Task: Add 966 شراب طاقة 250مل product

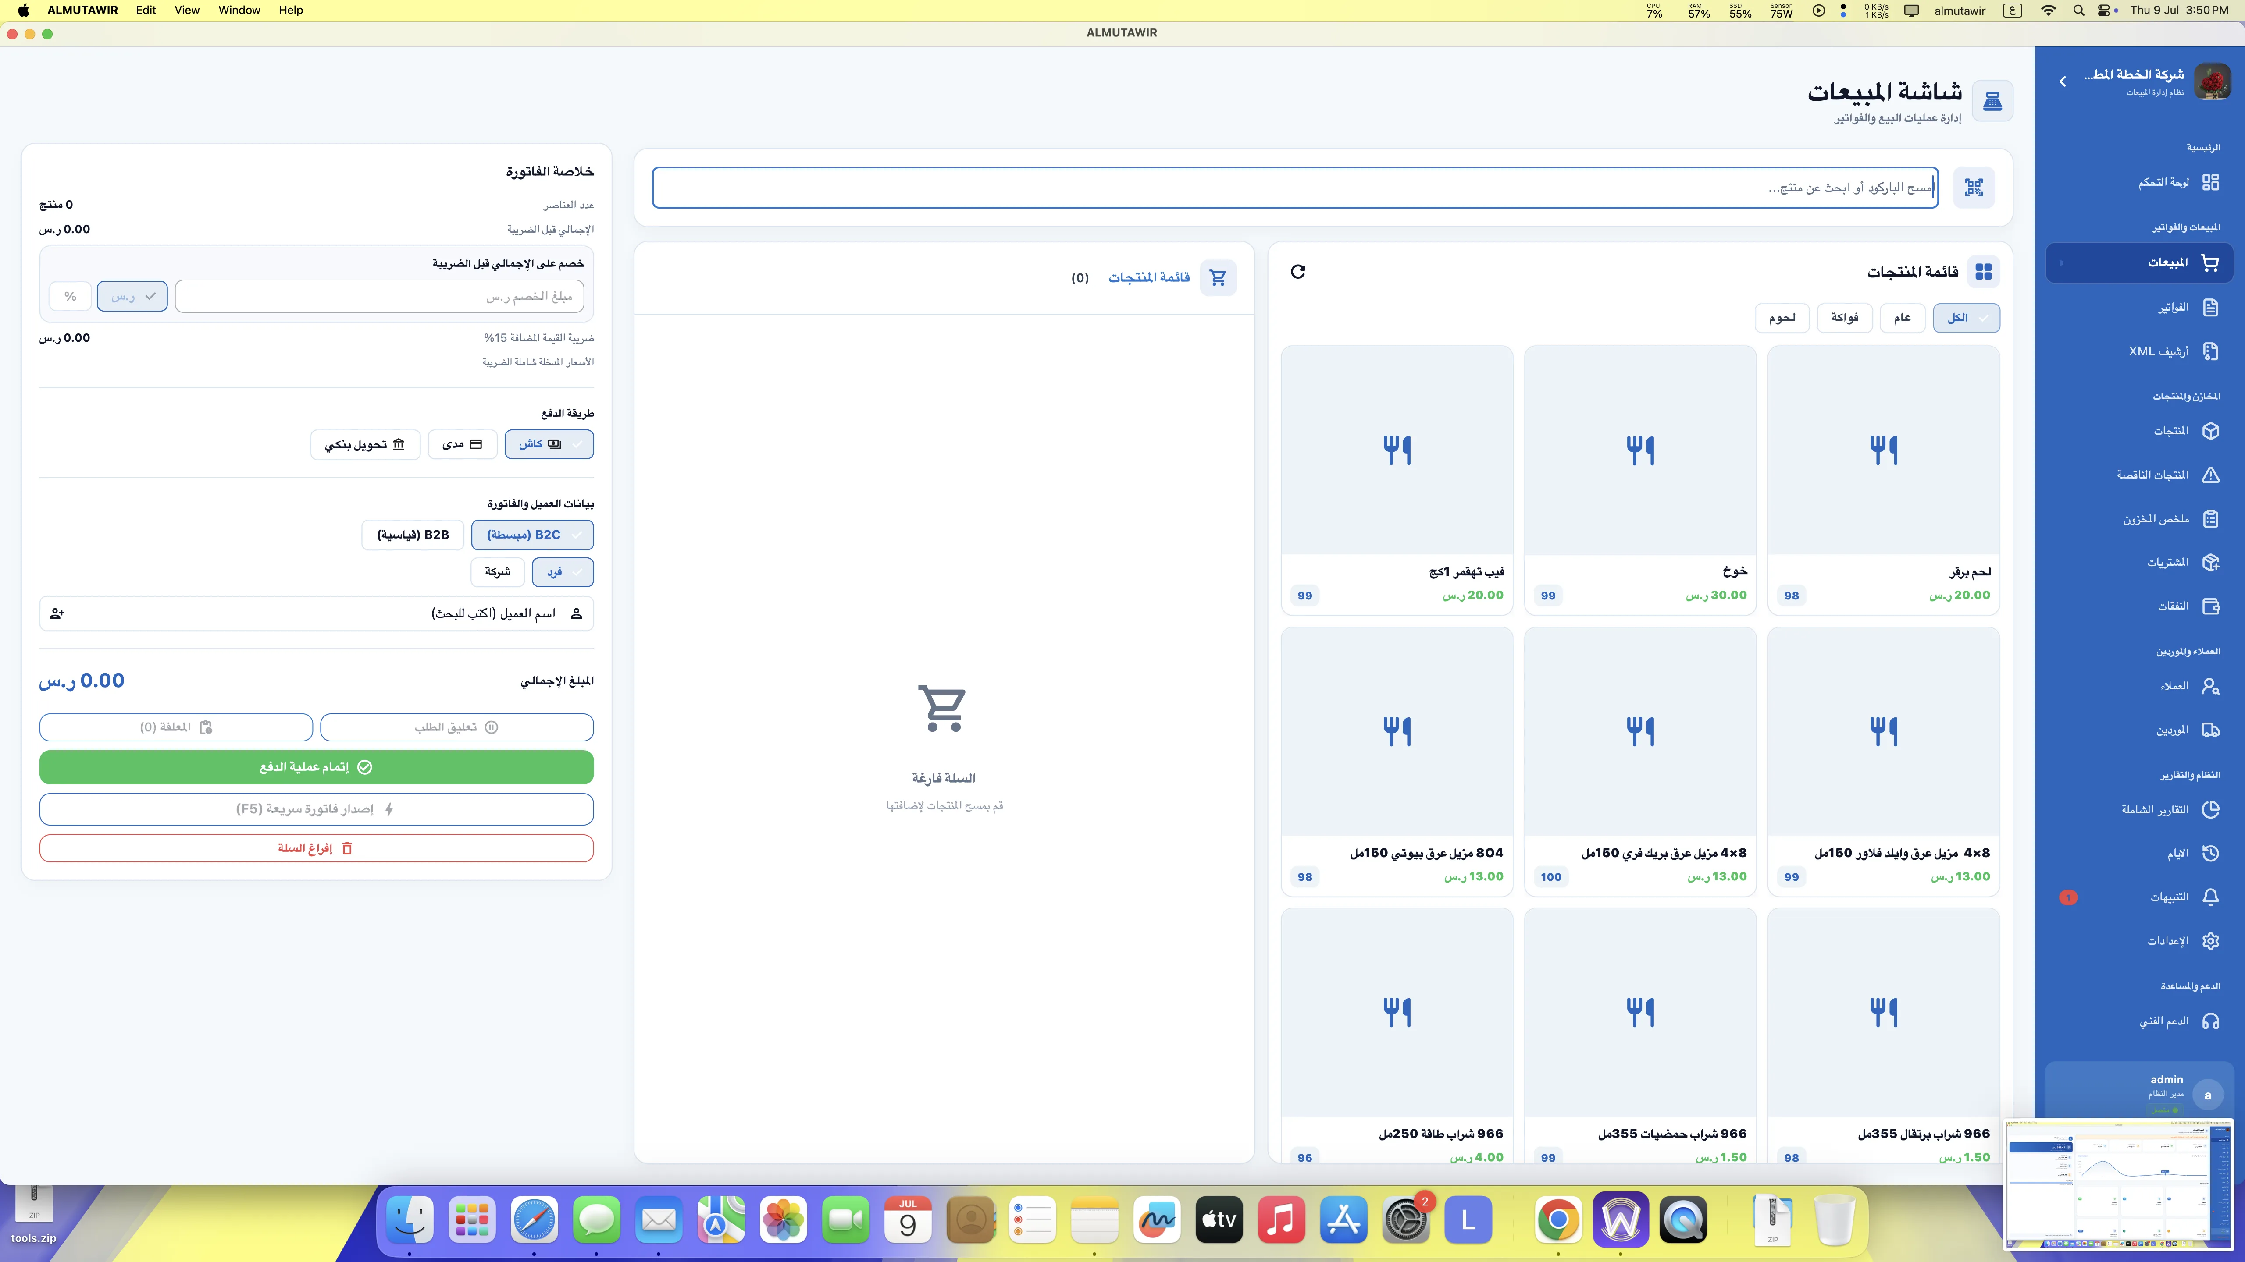Action: 1397,1036
